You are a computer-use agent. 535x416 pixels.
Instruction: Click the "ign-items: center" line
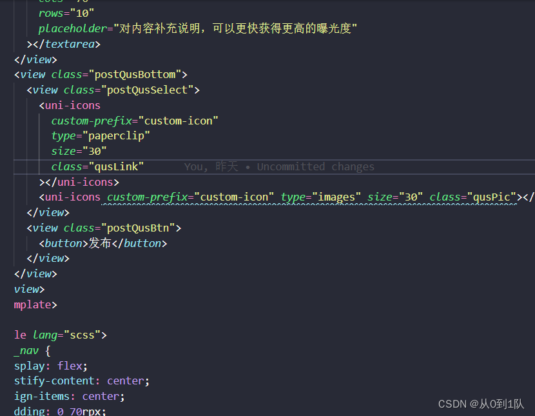tap(69, 396)
